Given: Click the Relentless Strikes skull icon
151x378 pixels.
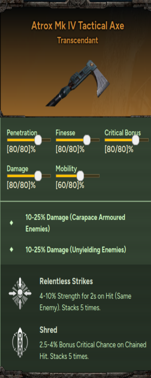Looking at the screenshot, I should click(x=20, y=293).
